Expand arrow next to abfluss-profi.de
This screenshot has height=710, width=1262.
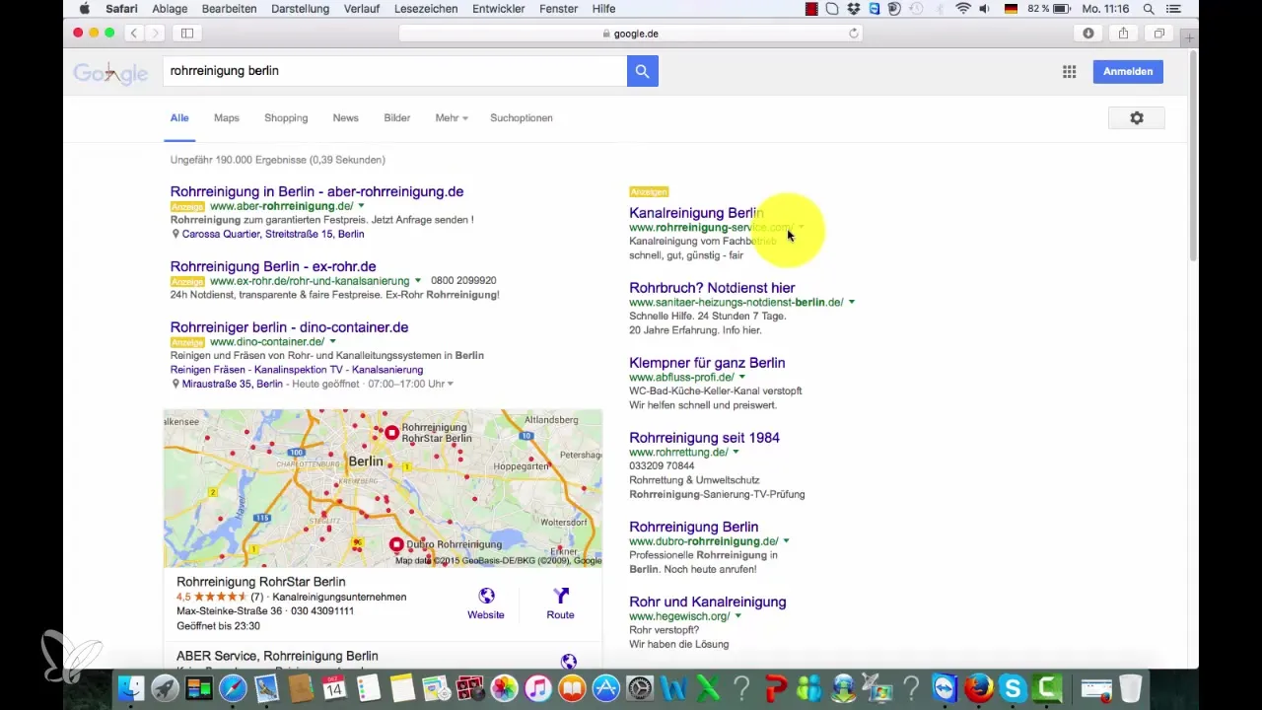click(742, 378)
